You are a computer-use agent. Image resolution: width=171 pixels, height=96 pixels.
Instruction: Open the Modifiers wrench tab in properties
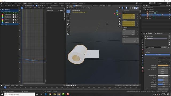tap(143, 55)
